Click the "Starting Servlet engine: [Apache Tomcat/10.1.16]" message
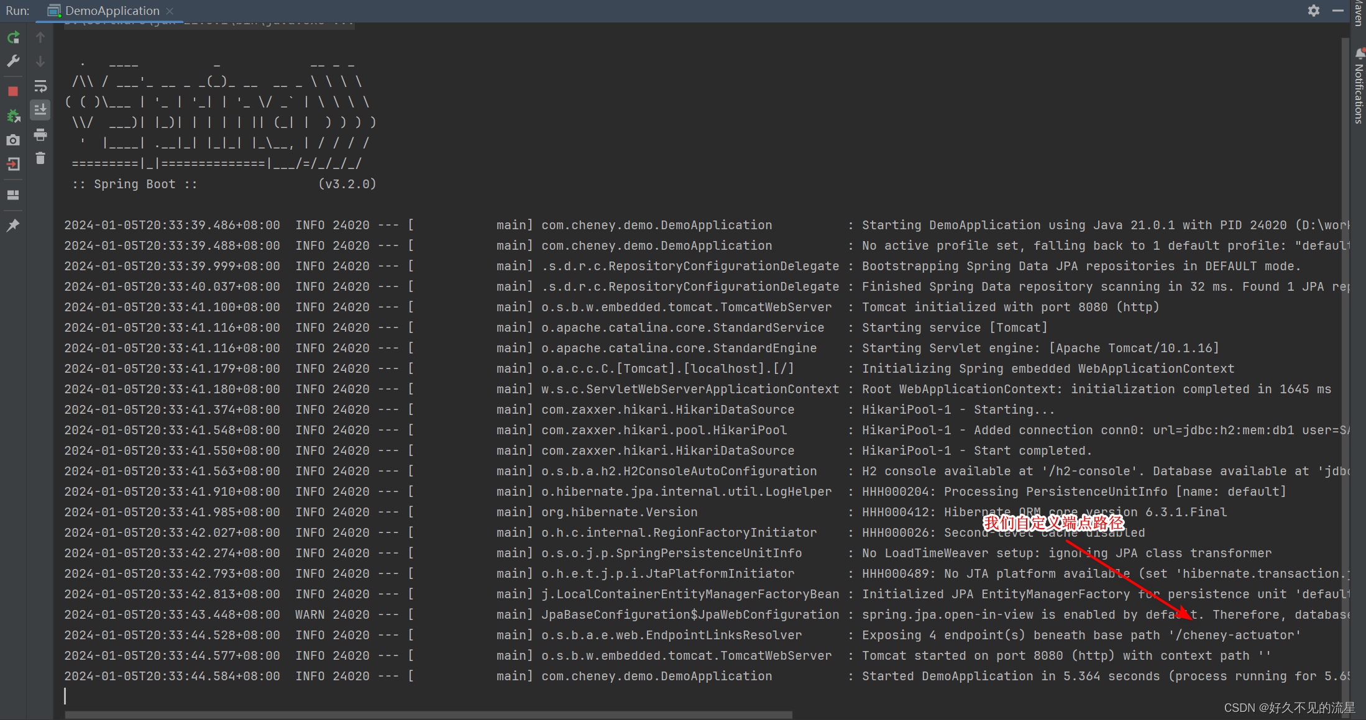 pos(1040,348)
